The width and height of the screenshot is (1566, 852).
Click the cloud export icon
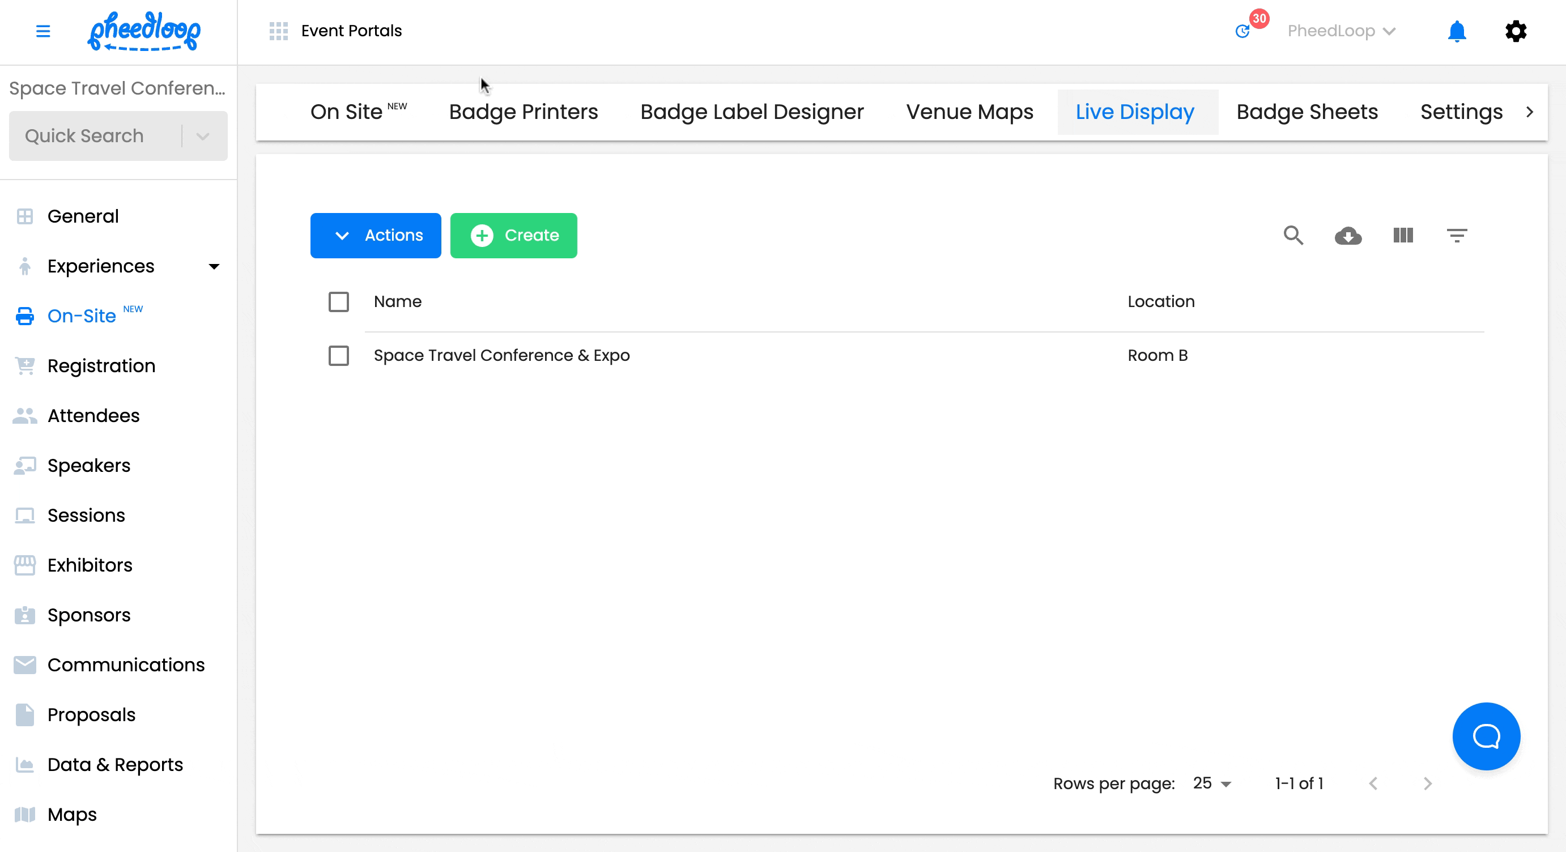point(1348,236)
